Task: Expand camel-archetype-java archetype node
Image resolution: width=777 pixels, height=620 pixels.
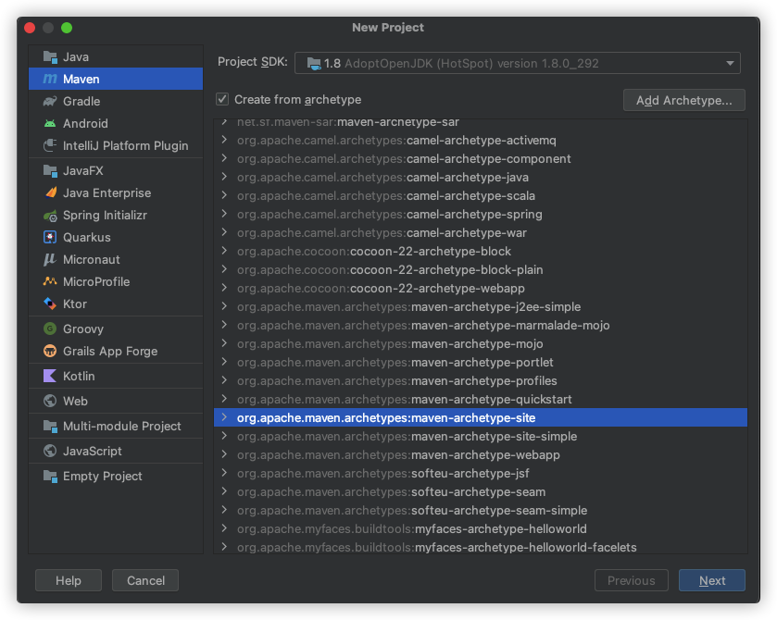Action: pos(224,177)
